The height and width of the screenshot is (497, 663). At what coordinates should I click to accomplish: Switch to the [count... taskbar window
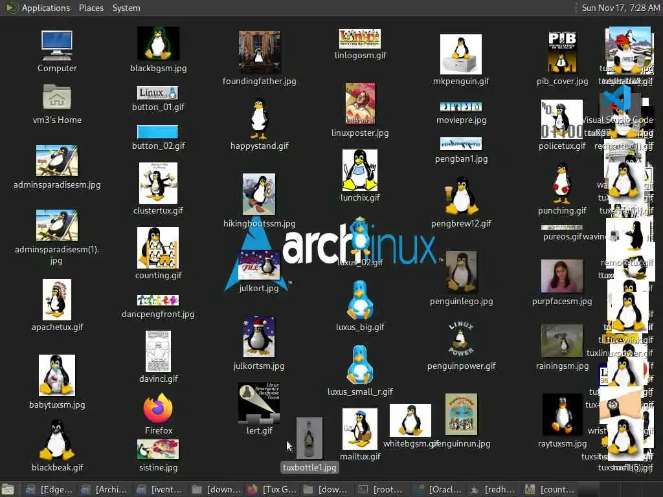click(550, 489)
